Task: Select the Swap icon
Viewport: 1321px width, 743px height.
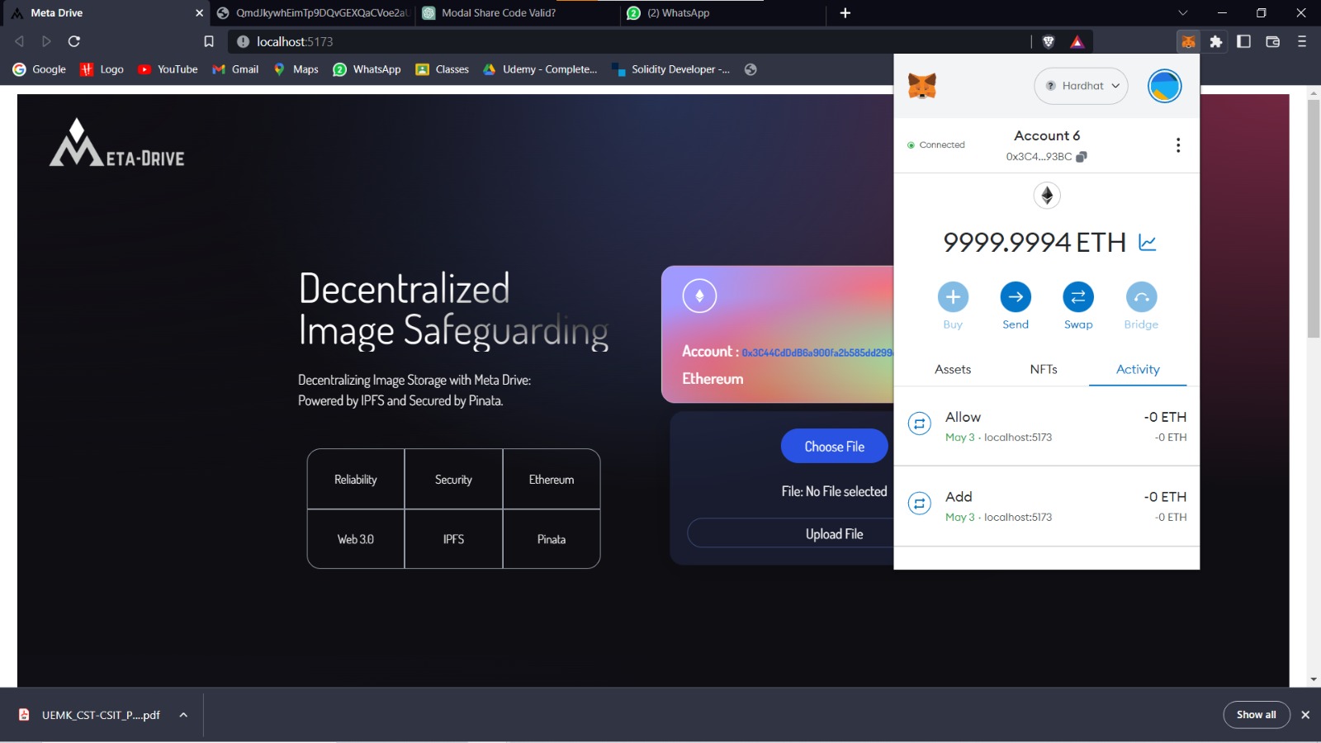Action: [x=1078, y=296]
